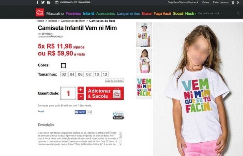Decrease quantity with the minus button

pos(81,97)
